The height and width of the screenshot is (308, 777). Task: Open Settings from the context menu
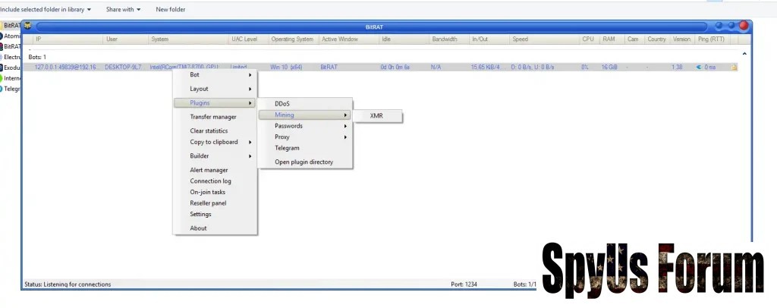click(200, 214)
